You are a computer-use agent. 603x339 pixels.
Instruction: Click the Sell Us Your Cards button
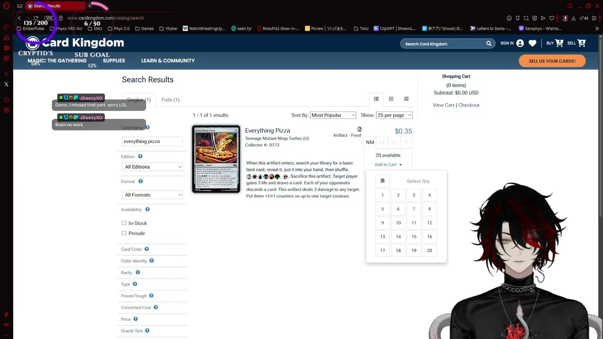(552, 61)
